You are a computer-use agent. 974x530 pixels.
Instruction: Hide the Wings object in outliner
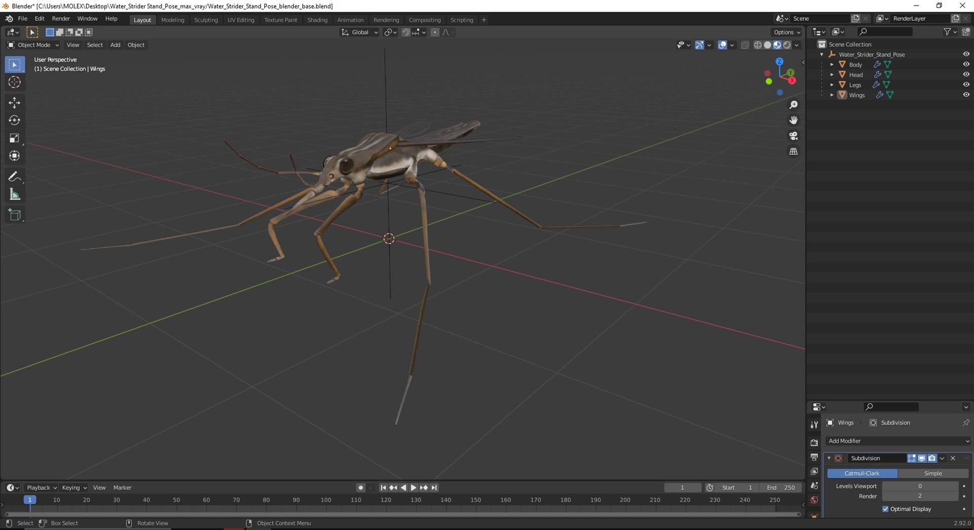click(966, 95)
